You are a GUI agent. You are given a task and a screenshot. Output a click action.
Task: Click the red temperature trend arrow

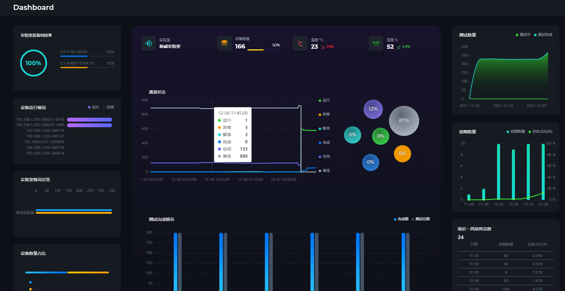pos(323,47)
